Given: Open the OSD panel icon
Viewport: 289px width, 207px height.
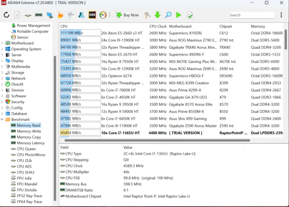Looking at the screenshot, I should 92,15.
